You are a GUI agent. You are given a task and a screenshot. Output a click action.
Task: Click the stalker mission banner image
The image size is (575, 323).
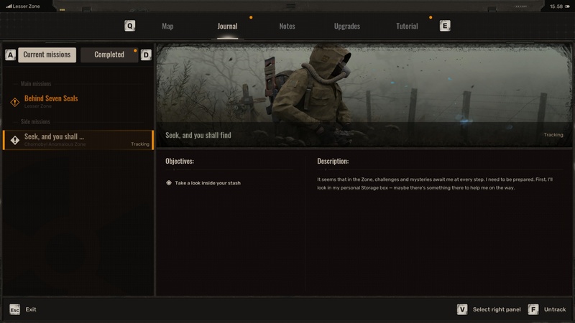pyautogui.click(x=364, y=95)
